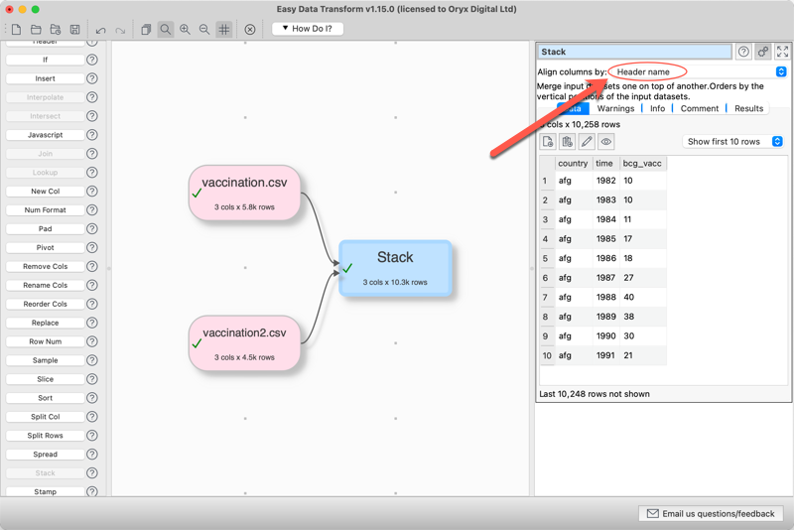Click the pencil edit icon above data table

(x=587, y=142)
